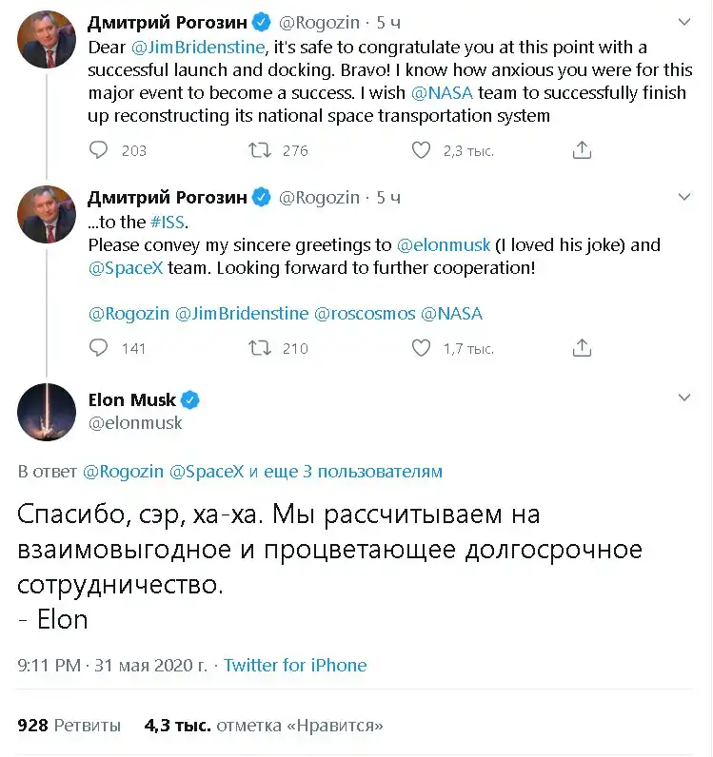Screen dimensions: 713x757
Task: Share the first Rogozin tweet
Action: (x=582, y=150)
